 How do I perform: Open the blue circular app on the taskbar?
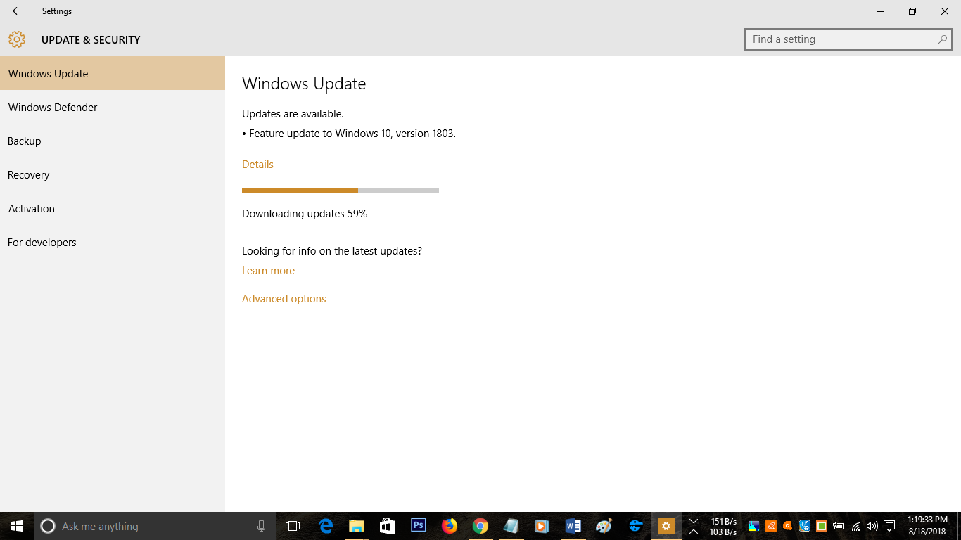click(636, 526)
